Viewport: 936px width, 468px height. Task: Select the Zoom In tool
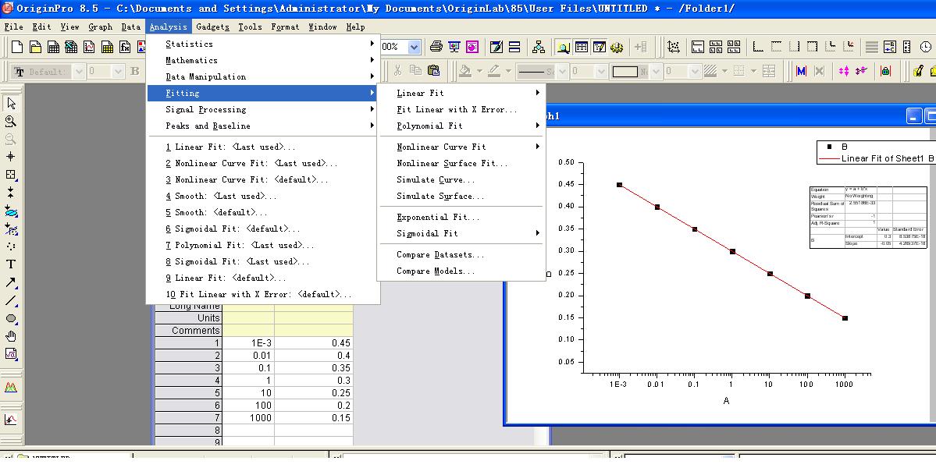point(11,121)
